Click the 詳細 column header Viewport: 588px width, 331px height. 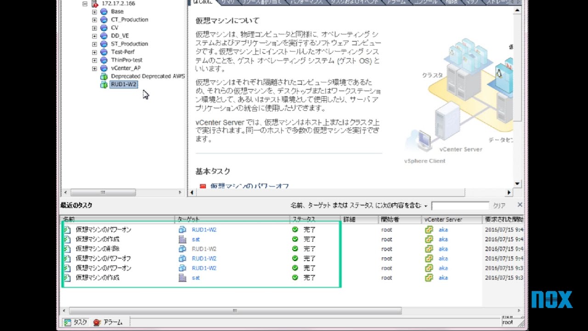[x=359, y=219]
